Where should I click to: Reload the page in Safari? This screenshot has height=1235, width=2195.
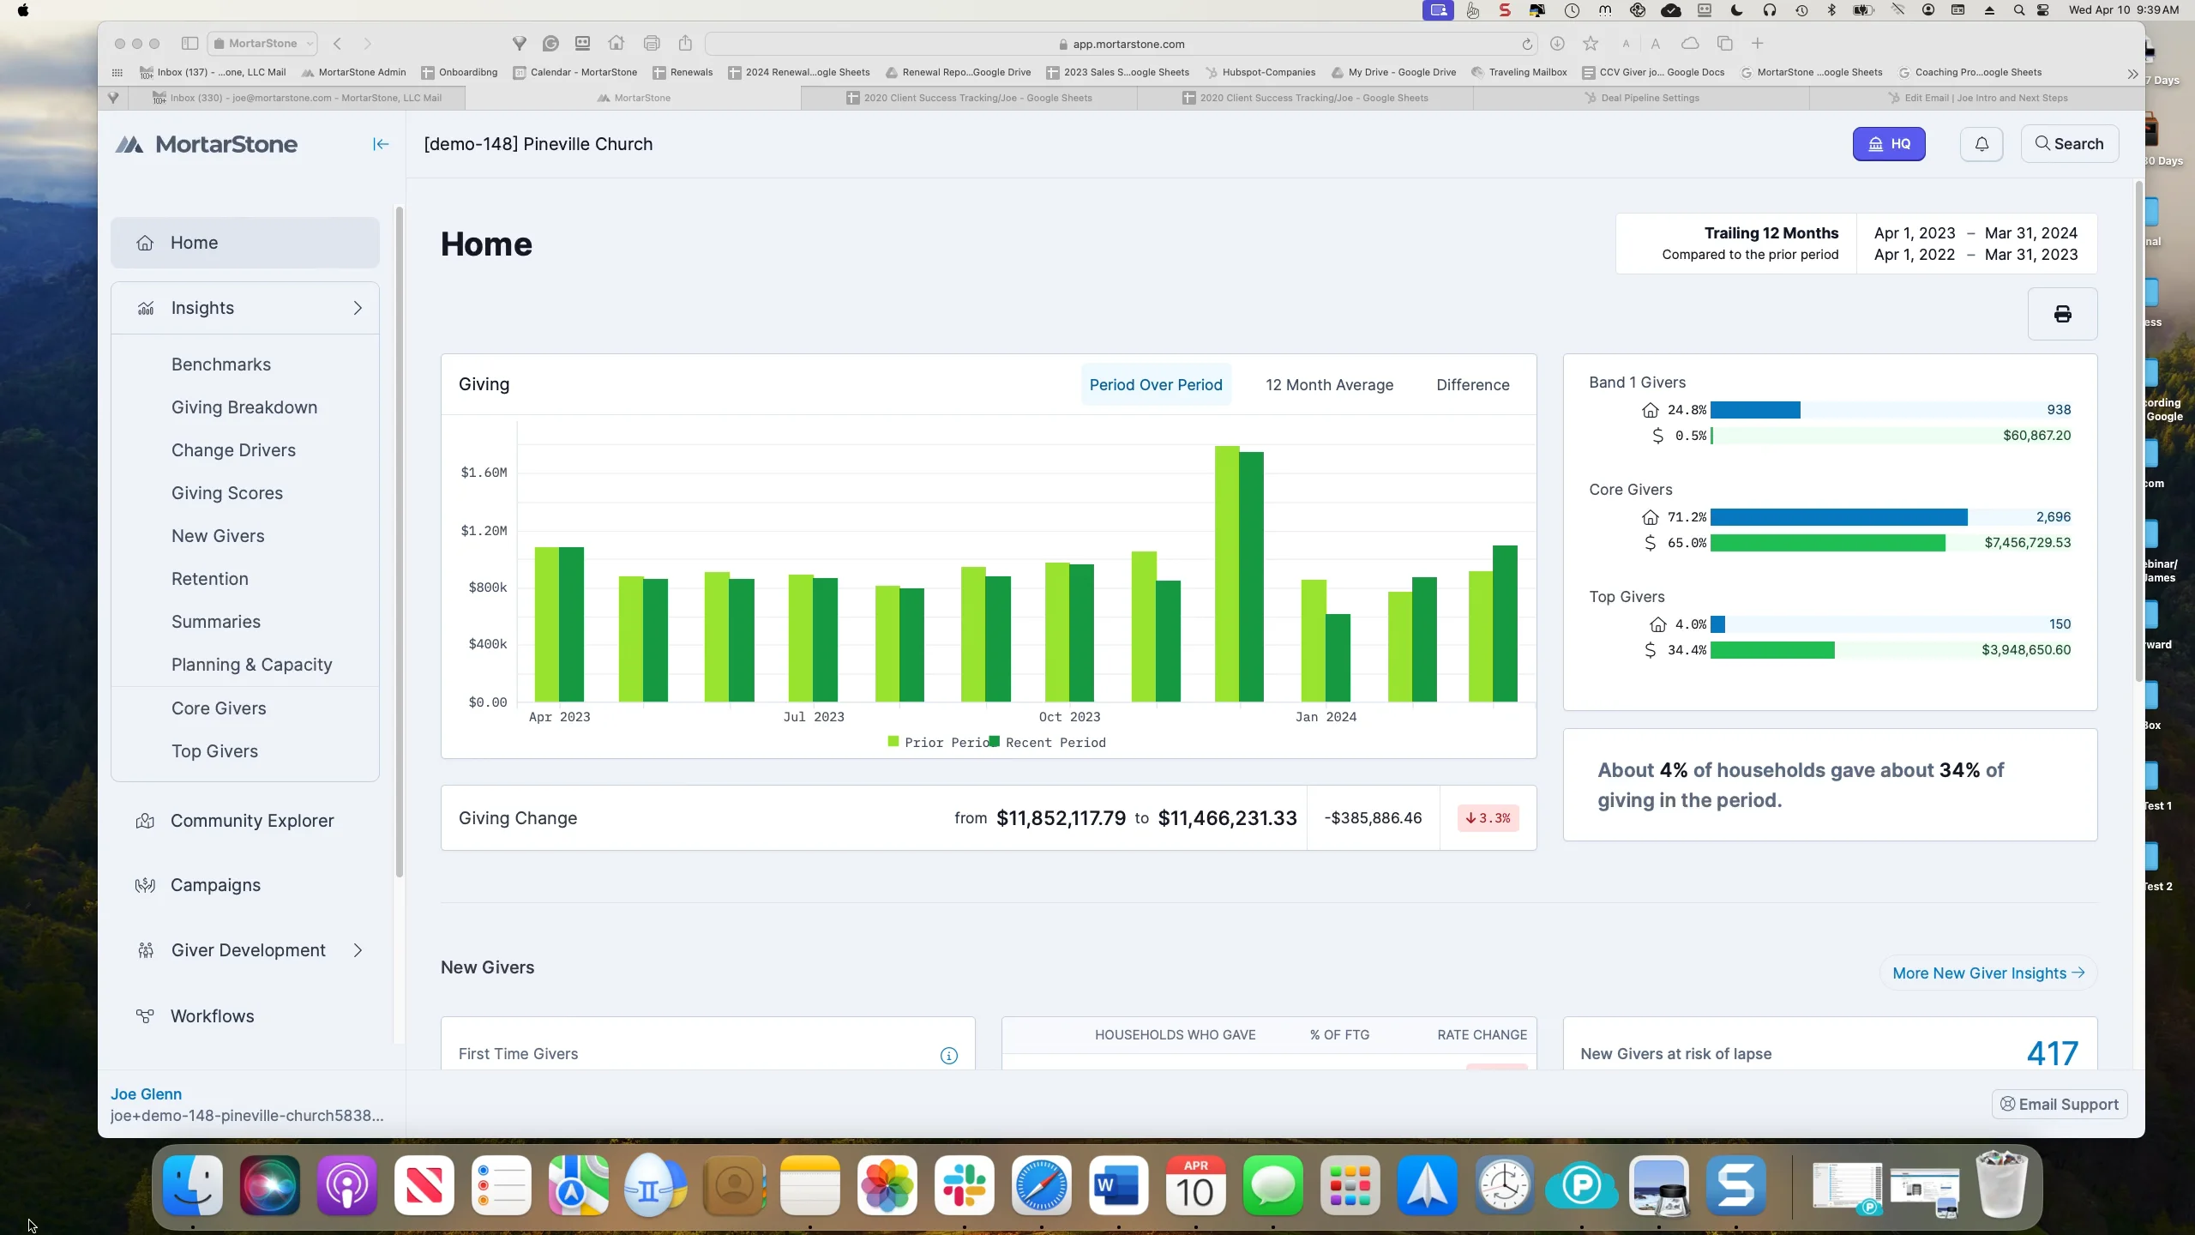(x=1527, y=44)
